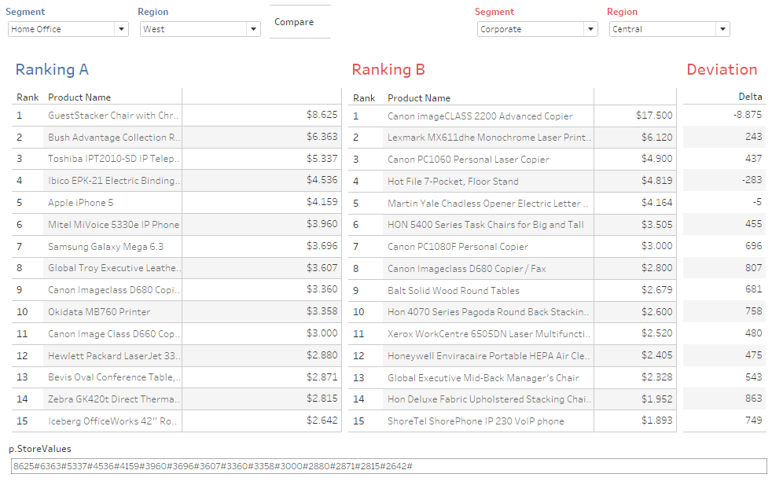Click the -8.875 delta value
The width and height of the screenshot is (772, 485).
742,115
